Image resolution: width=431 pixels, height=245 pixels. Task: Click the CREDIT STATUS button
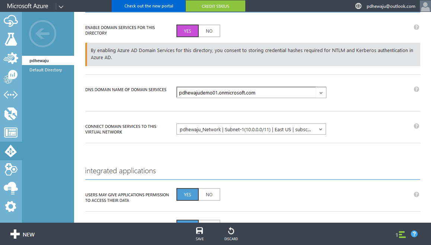click(x=215, y=6)
